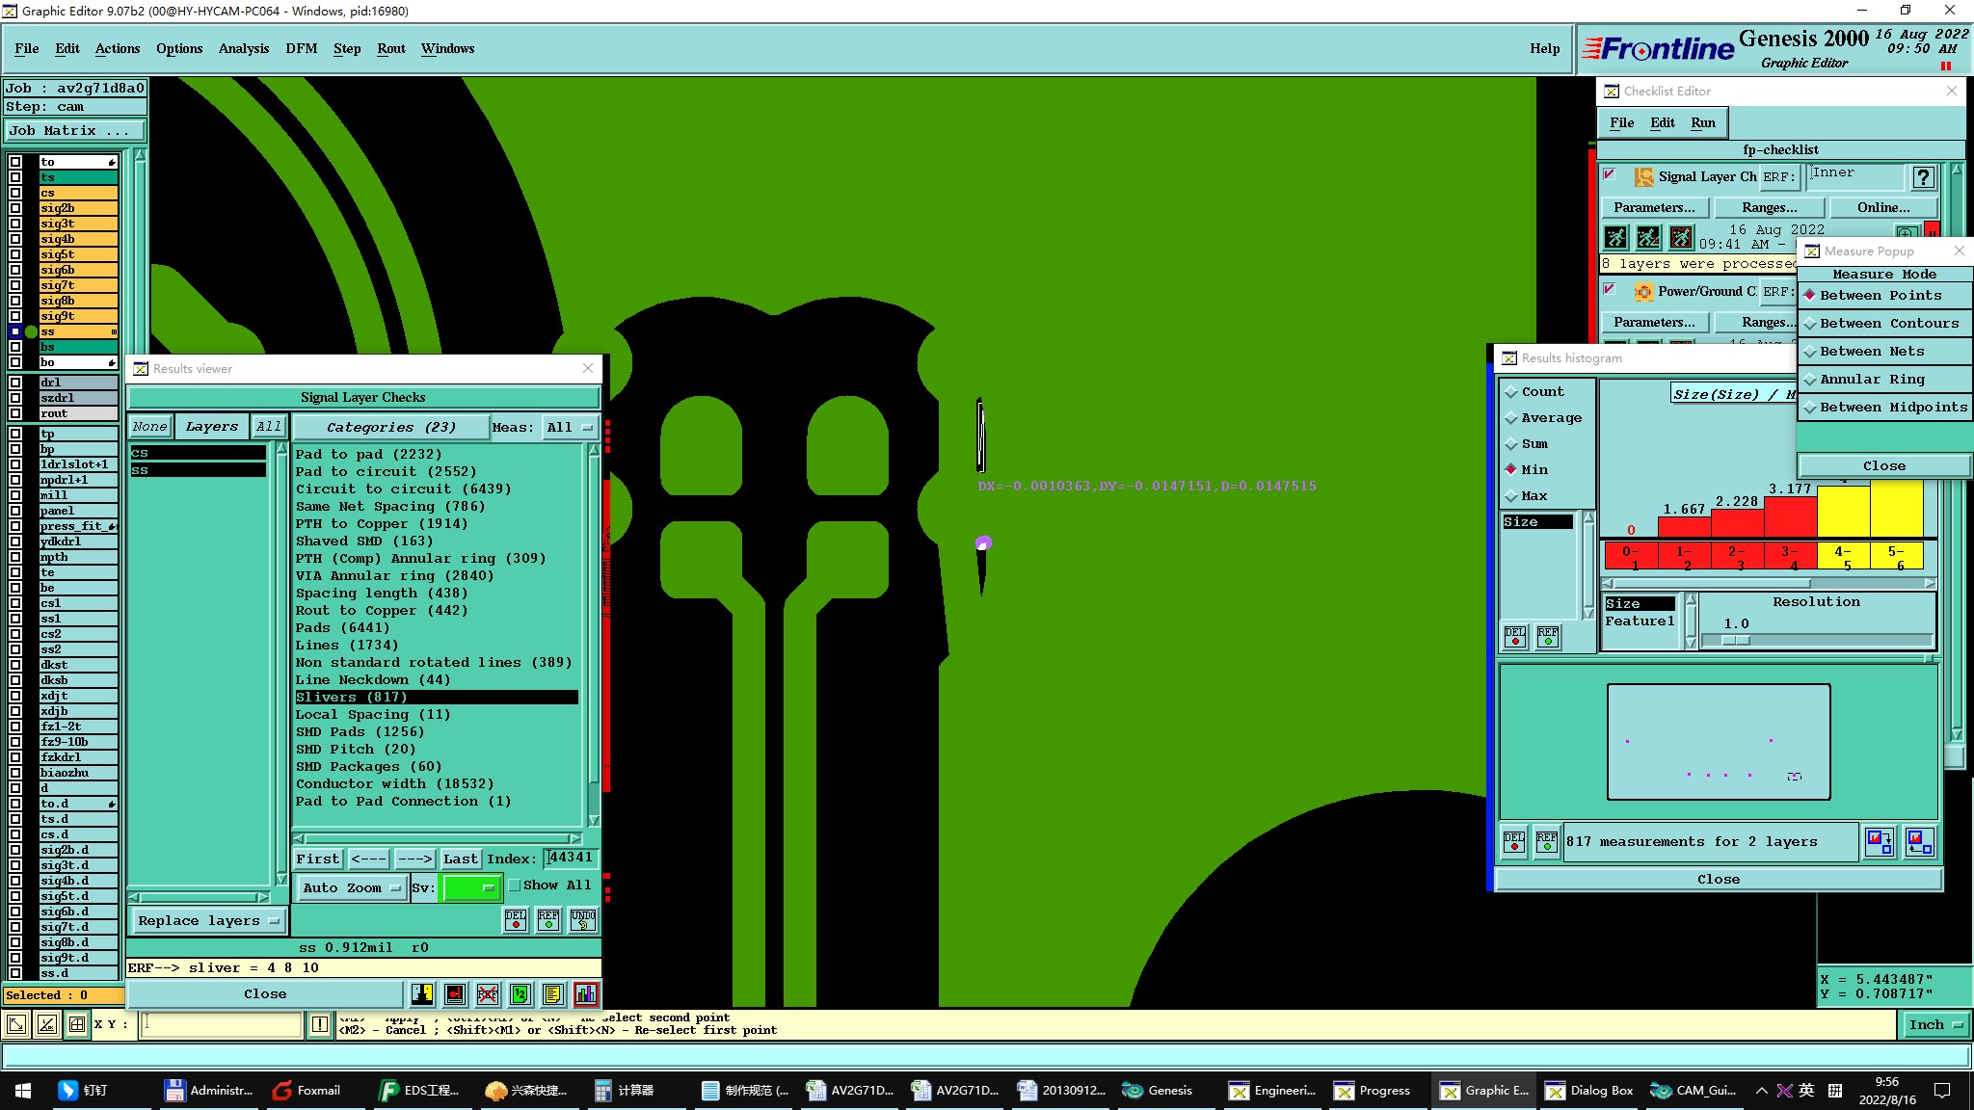Open histogram via bar chart icon

tap(586, 993)
